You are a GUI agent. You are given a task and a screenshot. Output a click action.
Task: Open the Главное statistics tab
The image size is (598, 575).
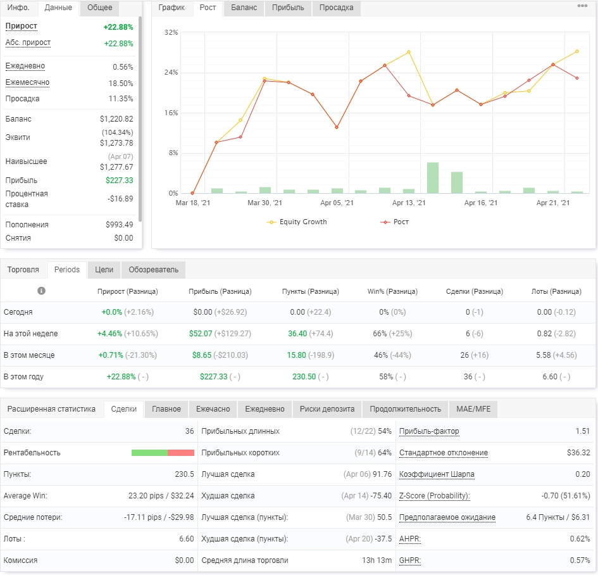pos(166,409)
